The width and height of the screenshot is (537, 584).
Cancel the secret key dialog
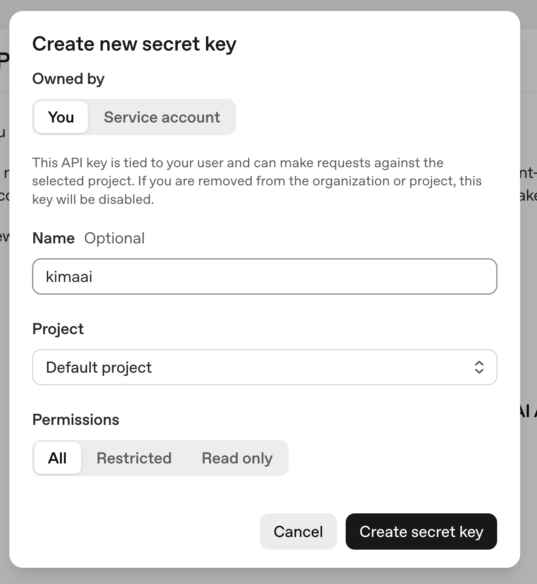click(298, 531)
